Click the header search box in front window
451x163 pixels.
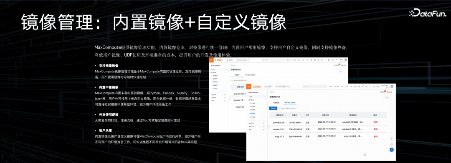coord(315,86)
